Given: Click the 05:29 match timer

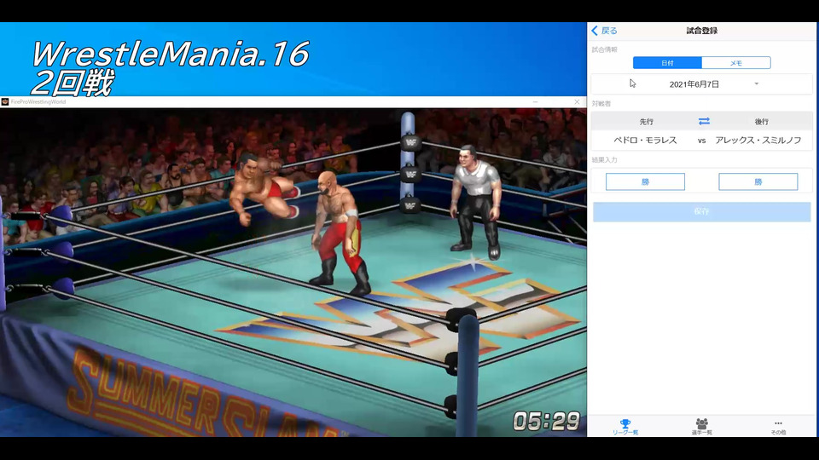Looking at the screenshot, I should [x=546, y=421].
